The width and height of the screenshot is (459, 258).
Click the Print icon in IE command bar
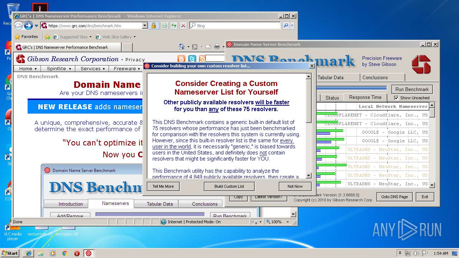click(x=217, y=47)
